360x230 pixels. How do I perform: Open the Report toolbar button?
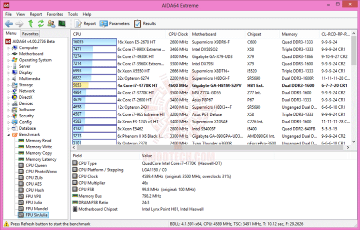click(85, 23)
